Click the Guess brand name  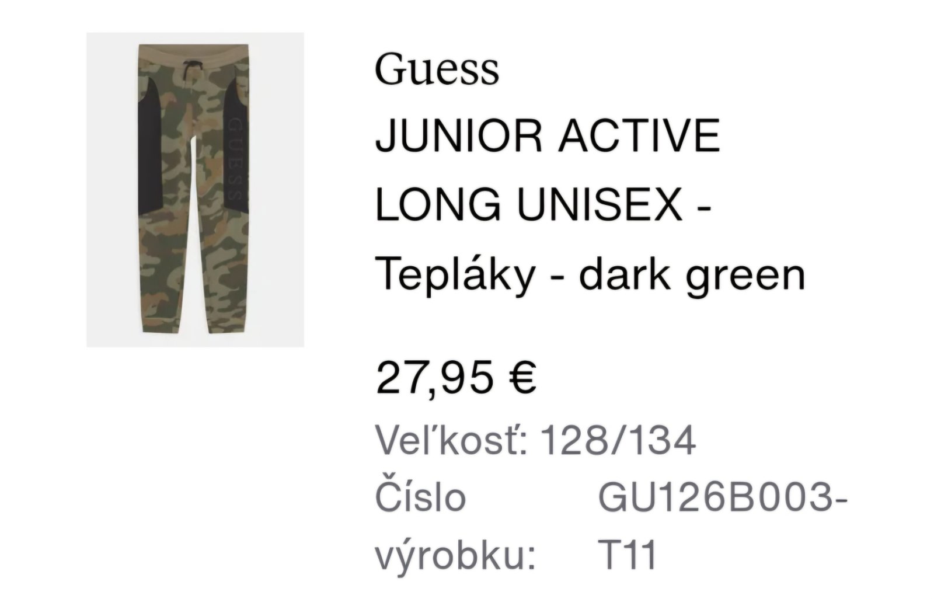[437, 69]
